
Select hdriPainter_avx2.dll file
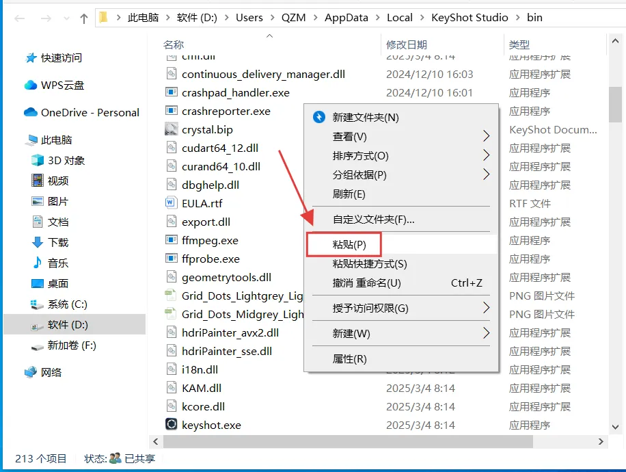230,332
